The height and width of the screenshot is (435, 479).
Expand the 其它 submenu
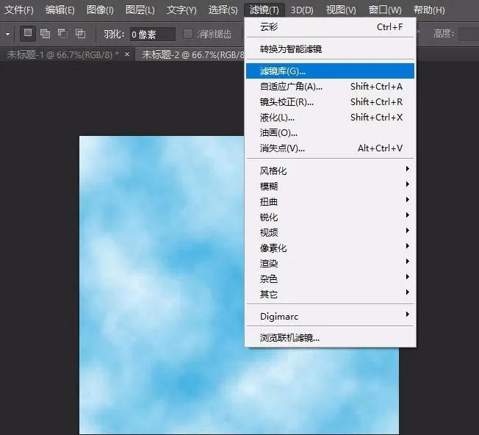[x=330, y=294]
